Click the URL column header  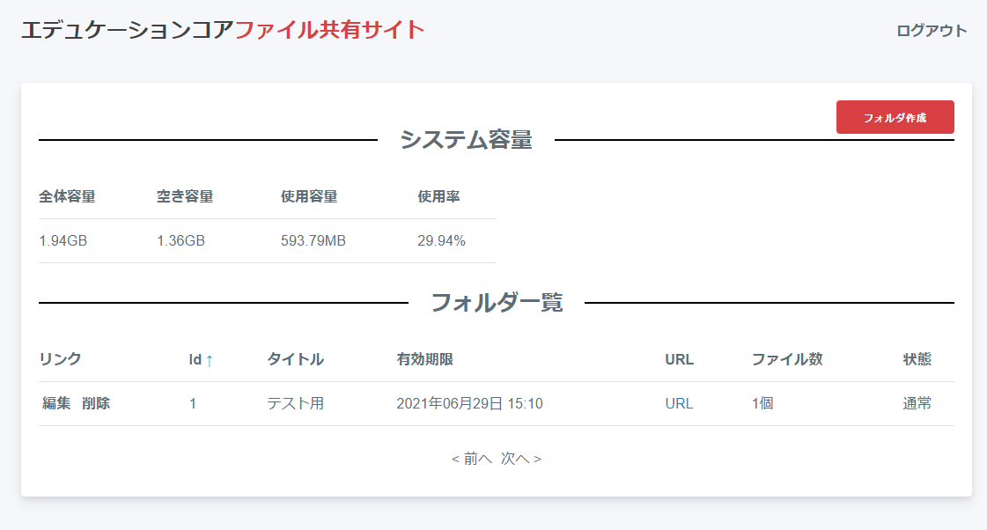[x=679, y=359]
